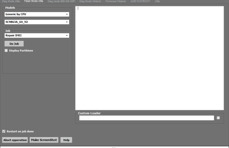Switch to the ADB FASTBOOT tab
This screenshot has height=148, width=229.
pos(140,1)
